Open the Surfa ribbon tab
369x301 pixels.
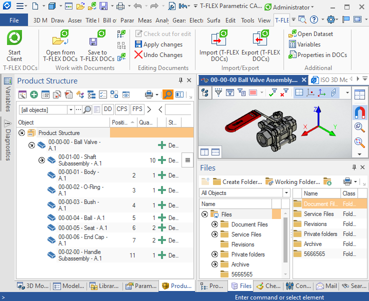[x=213, y=20]
